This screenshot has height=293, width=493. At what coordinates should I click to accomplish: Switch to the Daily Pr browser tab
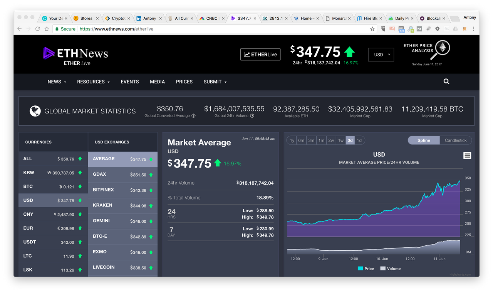(400, 18)
